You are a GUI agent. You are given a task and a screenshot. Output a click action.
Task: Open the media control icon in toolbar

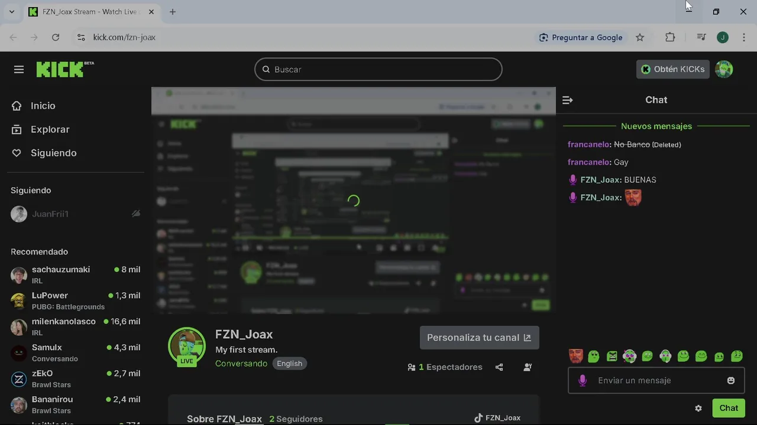click(x=701, y=37)
